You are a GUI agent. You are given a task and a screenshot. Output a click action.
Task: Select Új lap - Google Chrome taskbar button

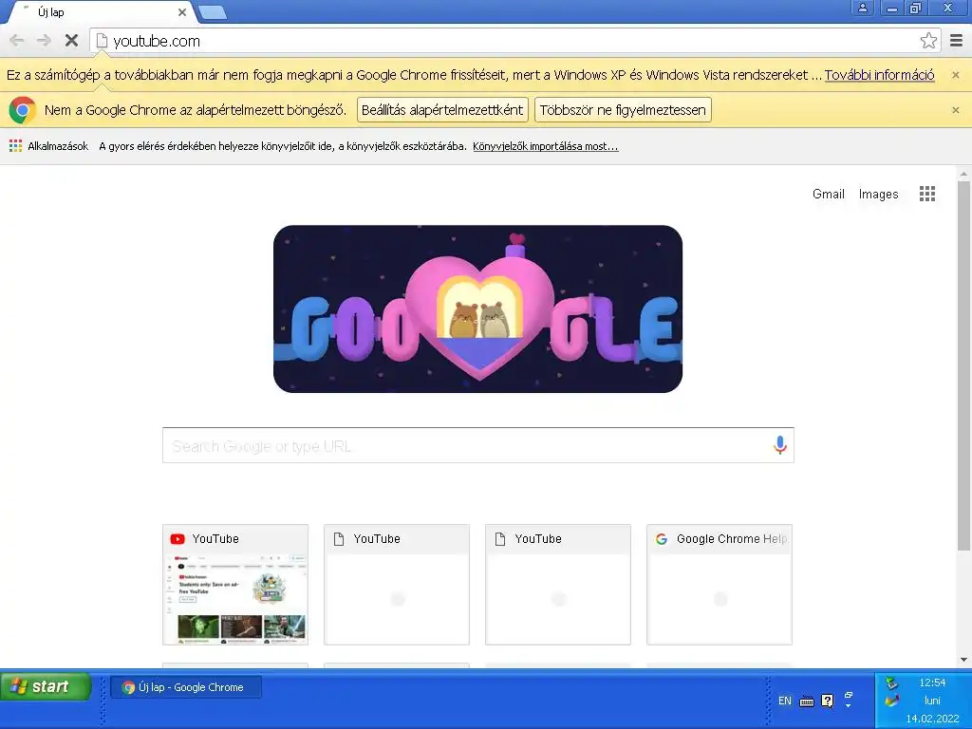186,687
